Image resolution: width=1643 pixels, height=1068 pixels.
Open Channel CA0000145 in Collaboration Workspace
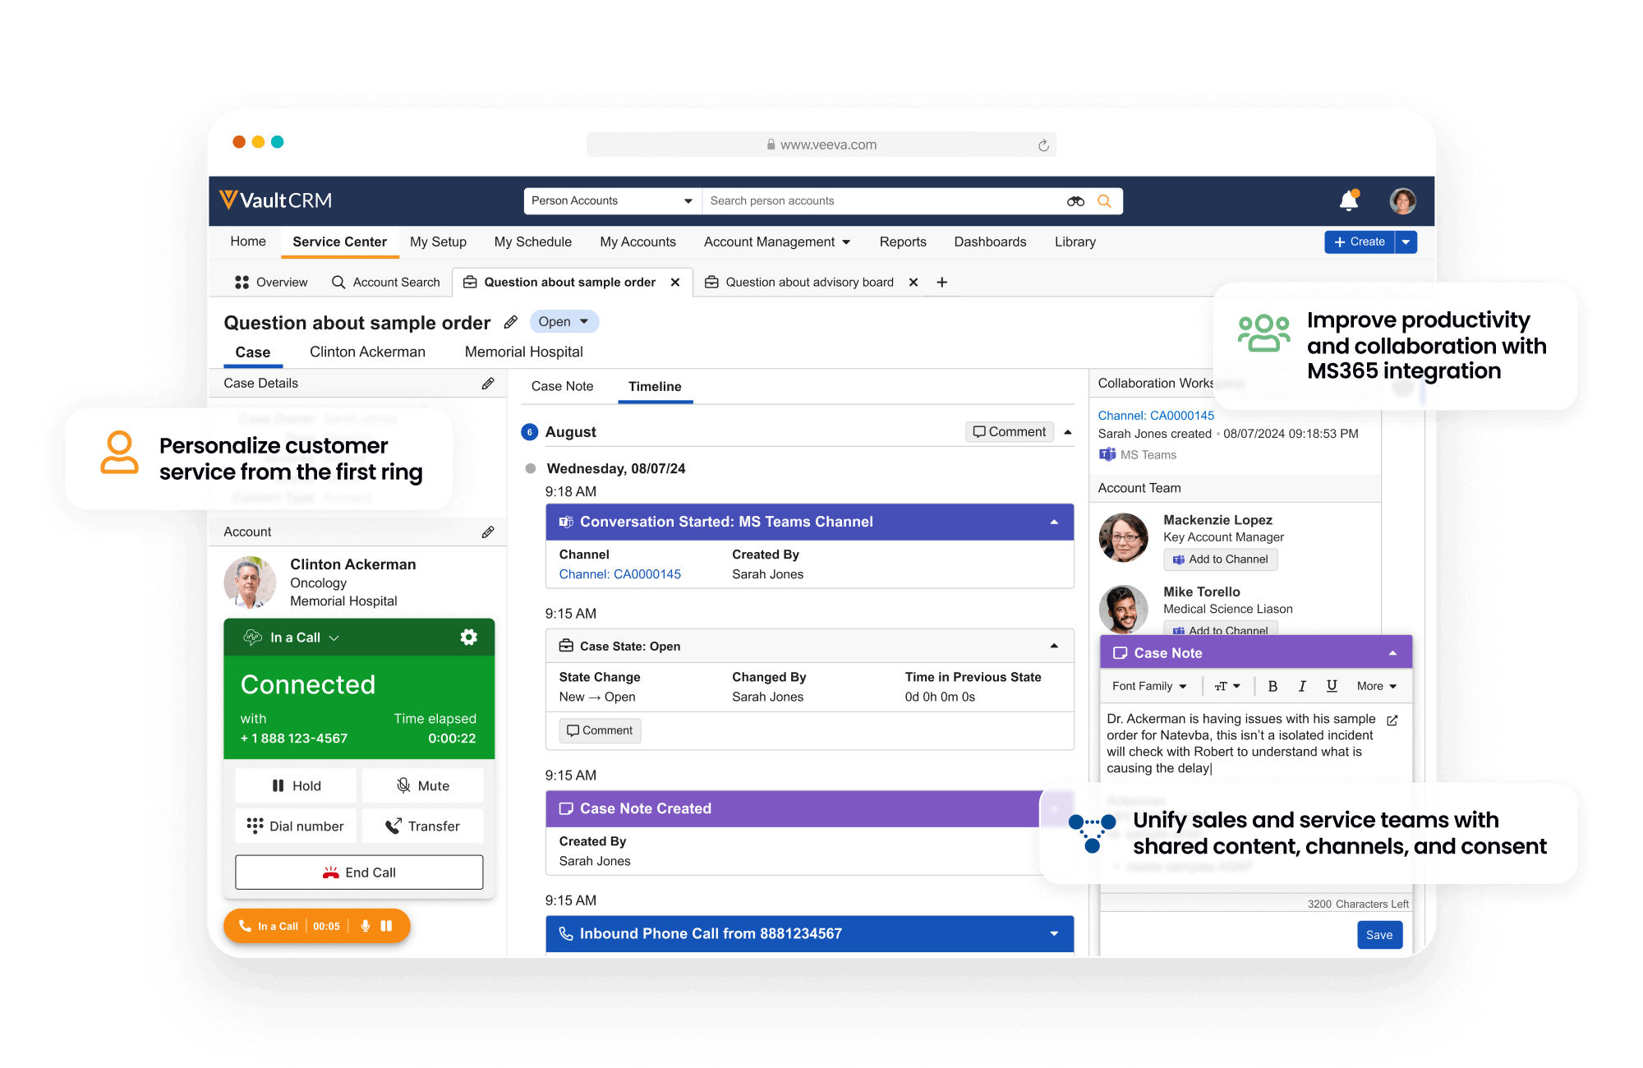(x=1156, y=417)
